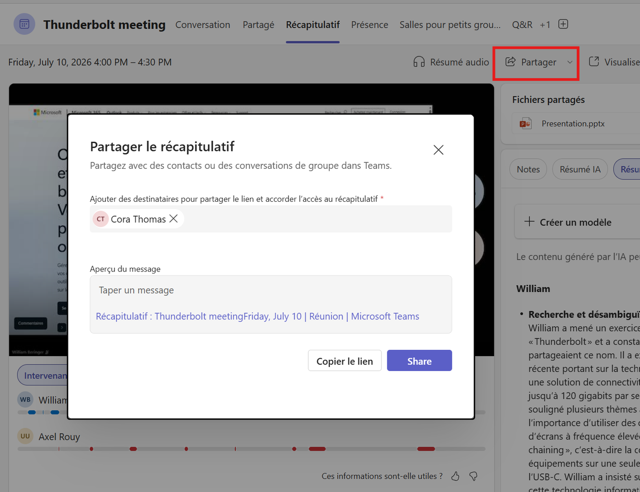Remove Cora Thomas from recipients
The image size is (640, 492).
click(x=174, y=218)
